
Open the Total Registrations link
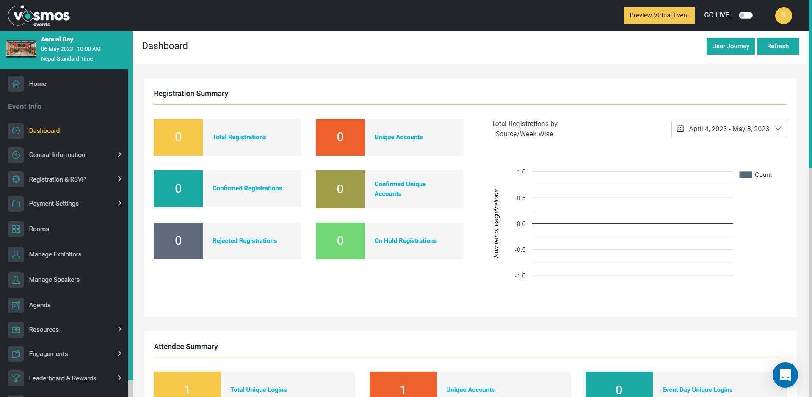pos(239,137)
